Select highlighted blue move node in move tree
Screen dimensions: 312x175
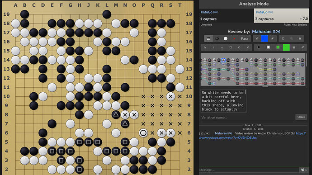(x=223, y=60)
